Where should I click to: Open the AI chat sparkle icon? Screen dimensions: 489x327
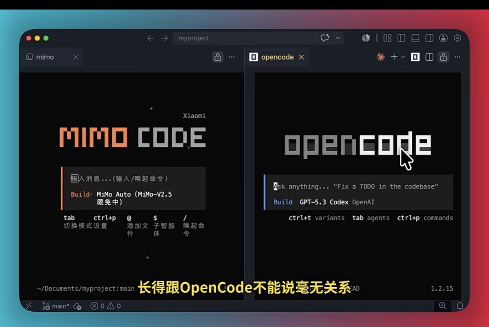point(325,38)
